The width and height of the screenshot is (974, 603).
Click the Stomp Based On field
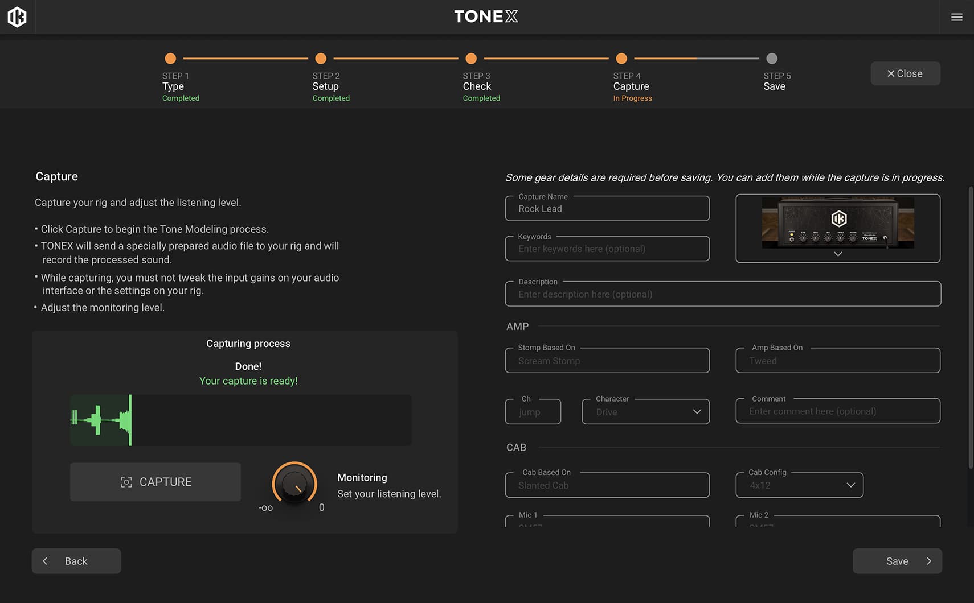[x=607, y=361]
